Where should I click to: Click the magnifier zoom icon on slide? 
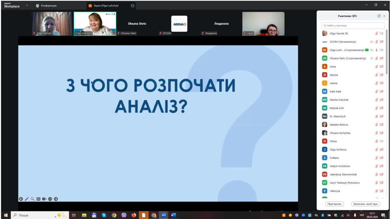pyautogui.click(x=33, y=199)
